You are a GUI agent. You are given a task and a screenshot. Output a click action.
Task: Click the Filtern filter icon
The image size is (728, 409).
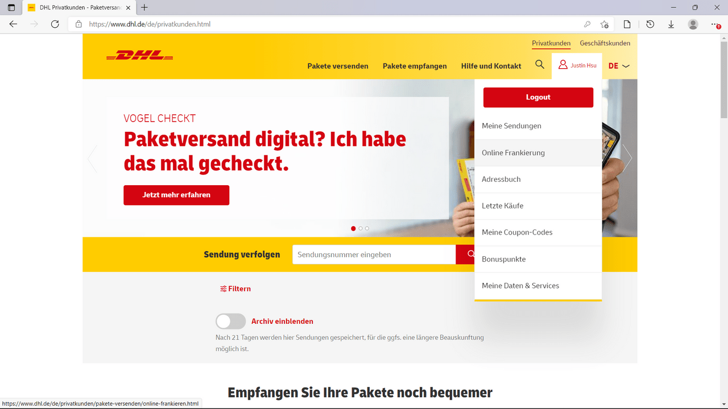pyautogui.click(x=224, y=289)
